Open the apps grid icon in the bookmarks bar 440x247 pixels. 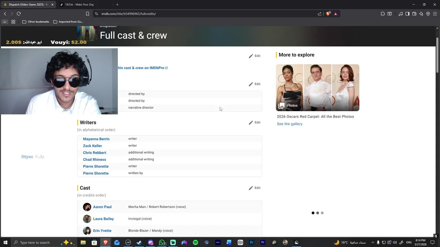(13, 22)
